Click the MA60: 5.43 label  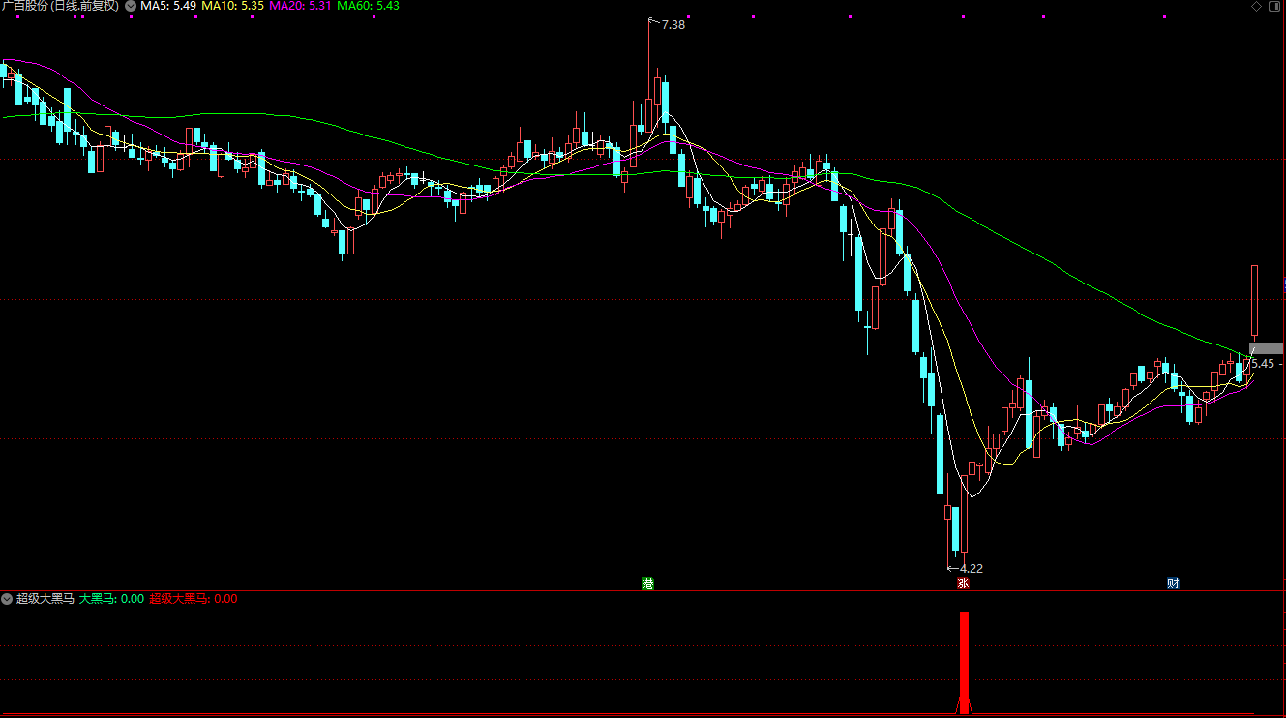point(368,6)
